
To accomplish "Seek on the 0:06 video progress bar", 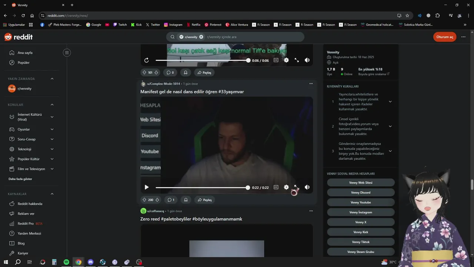I will (x=202, y=60).
